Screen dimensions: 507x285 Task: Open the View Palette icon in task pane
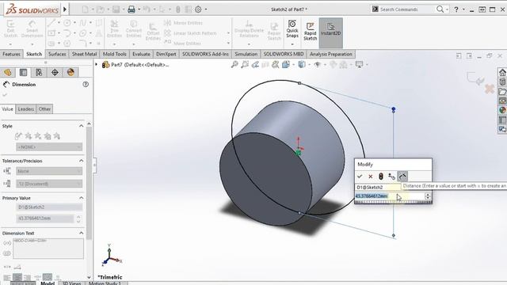(502, 101)
